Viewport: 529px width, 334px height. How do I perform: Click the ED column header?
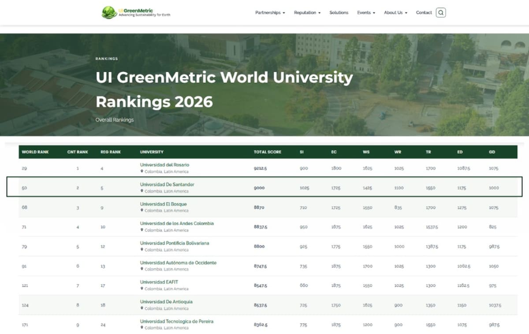click(460, 152)
